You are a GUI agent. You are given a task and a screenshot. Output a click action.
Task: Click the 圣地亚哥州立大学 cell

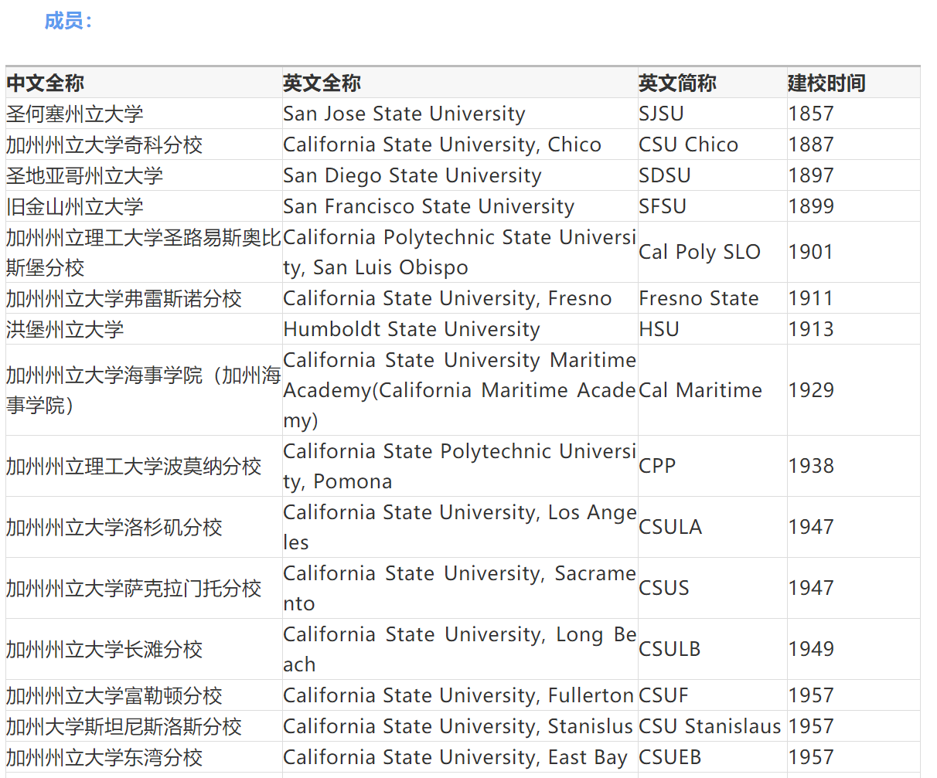[85, 175]
